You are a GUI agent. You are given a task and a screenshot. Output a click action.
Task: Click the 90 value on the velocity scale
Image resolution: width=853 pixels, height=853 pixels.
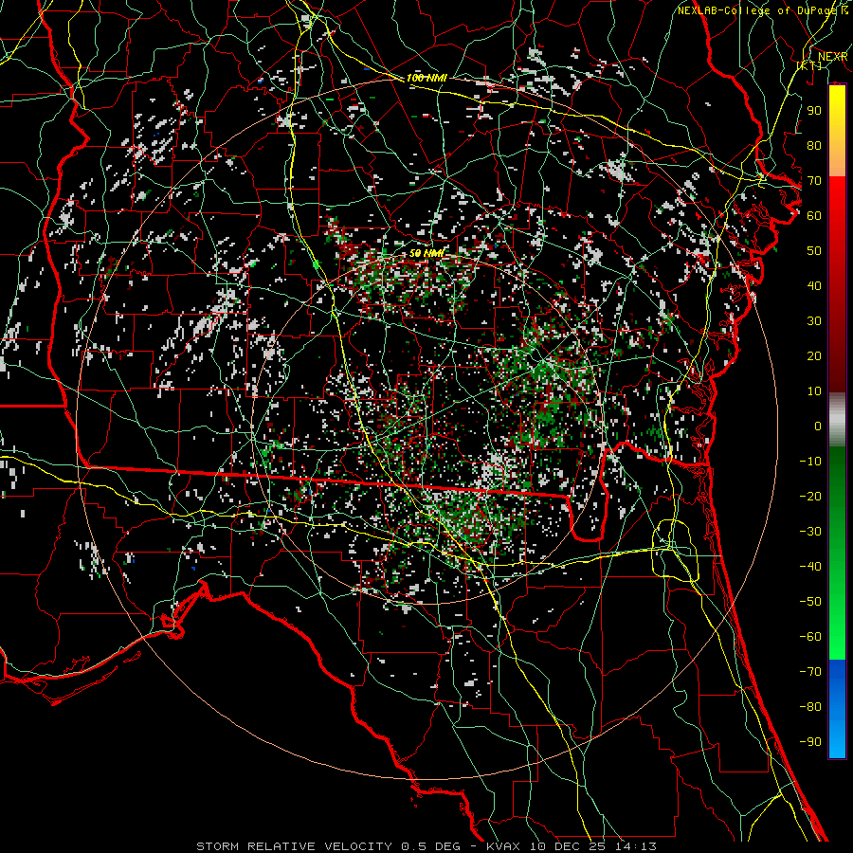point(814,111)
